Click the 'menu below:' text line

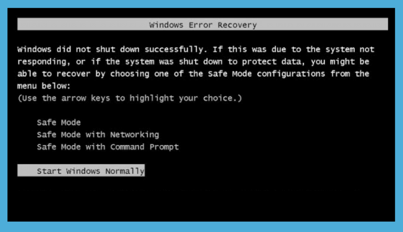click(x=44, y=86)
